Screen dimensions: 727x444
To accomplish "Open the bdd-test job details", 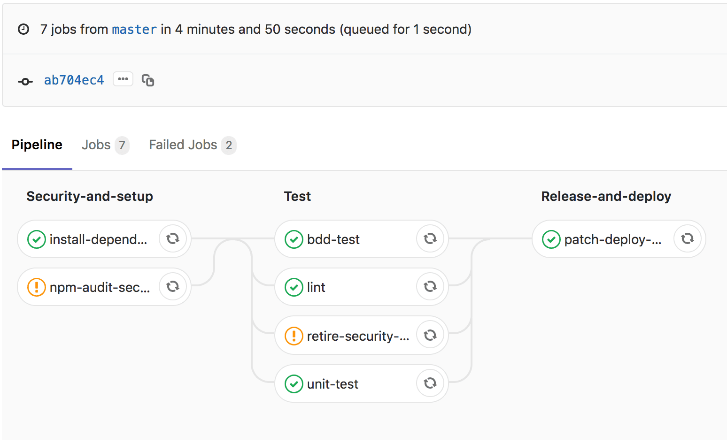I will tap(333, 240).
